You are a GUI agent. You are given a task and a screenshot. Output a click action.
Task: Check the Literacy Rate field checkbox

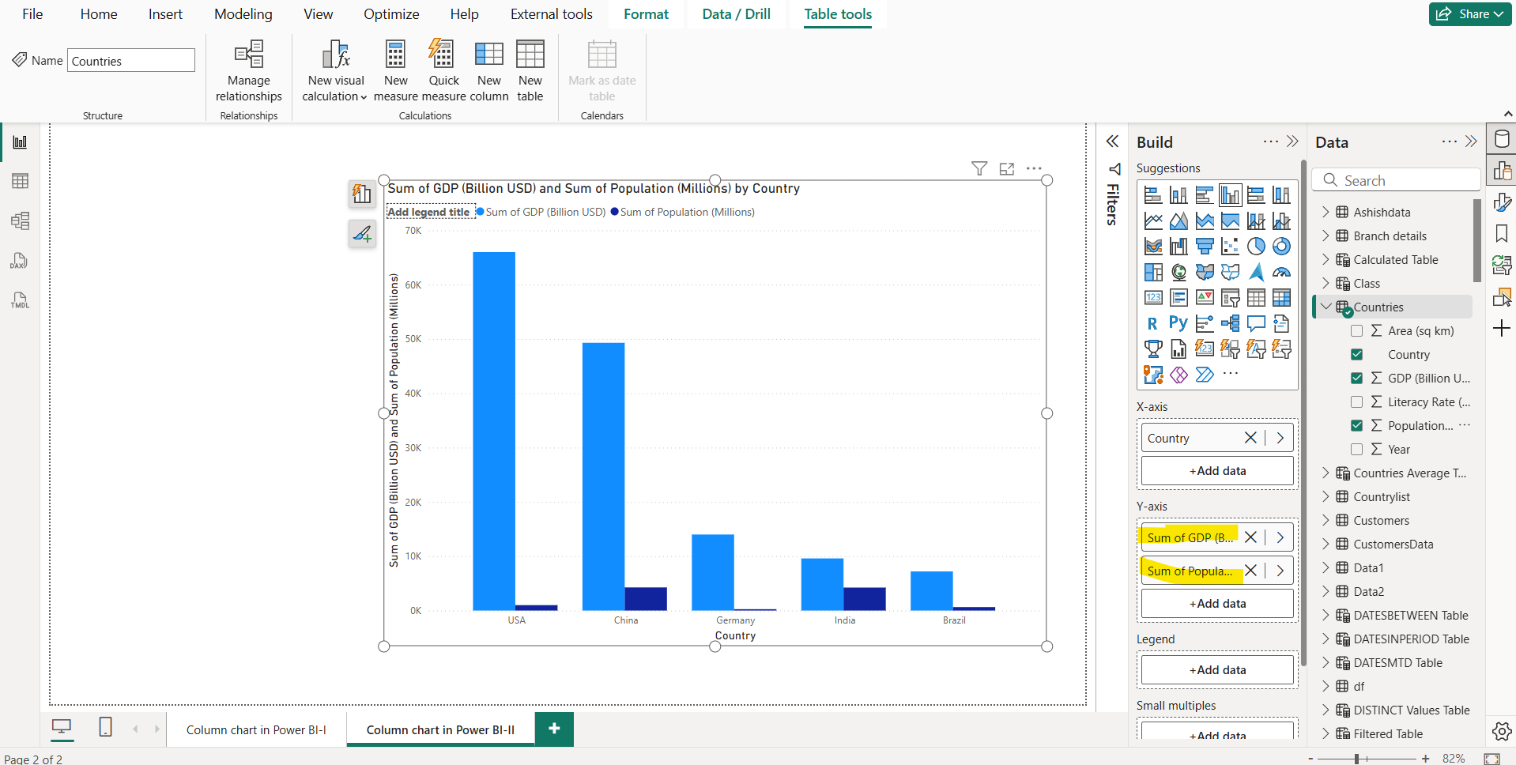1357,401
